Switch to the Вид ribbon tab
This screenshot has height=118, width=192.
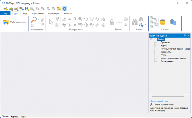tap(25, 13)
